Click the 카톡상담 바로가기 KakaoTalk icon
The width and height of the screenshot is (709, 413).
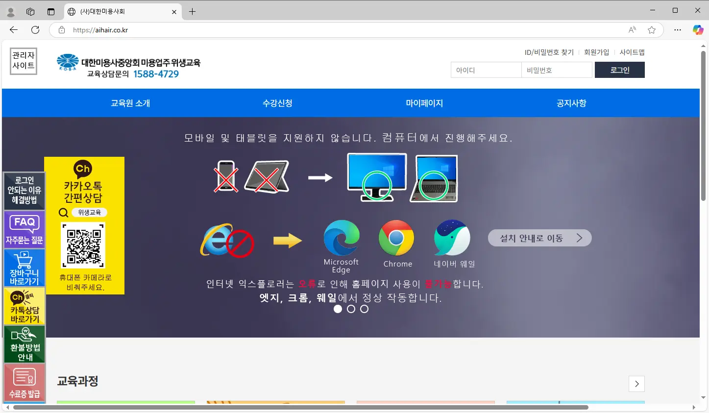(24, 306)
